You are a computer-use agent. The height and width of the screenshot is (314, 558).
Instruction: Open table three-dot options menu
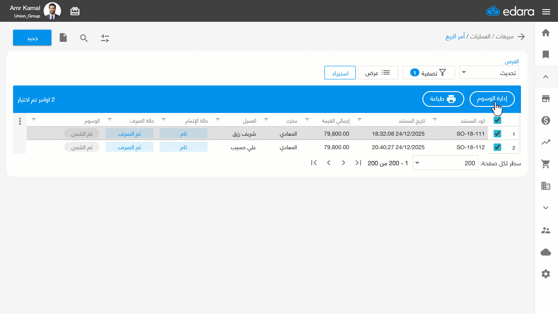(20, 121)
